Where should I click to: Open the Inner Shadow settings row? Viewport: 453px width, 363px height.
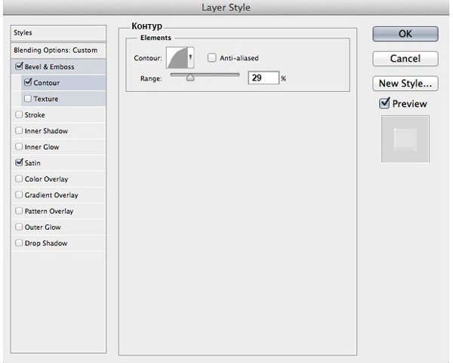click(58, 131)
